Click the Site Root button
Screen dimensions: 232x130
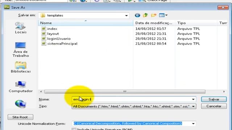tap(20, 117)
